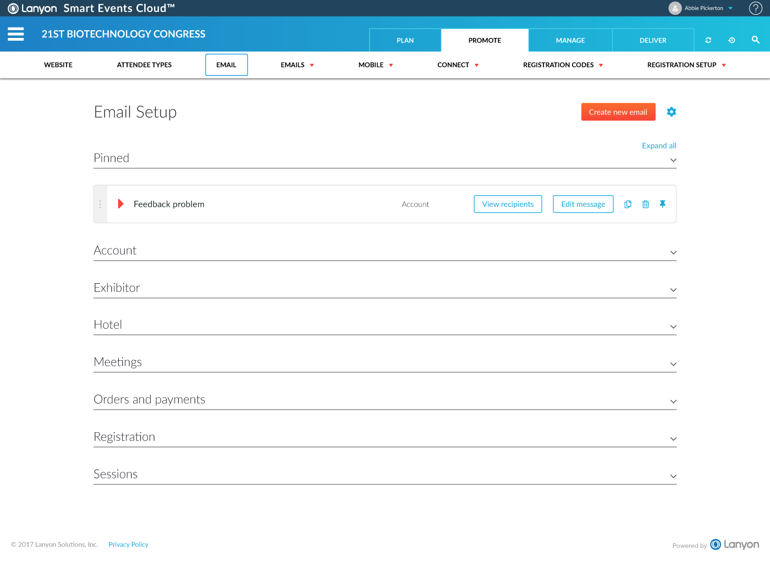The width and height of the screenshot is (770, 563).
Task: Click the user avatar icon
Action: [675, 8]
